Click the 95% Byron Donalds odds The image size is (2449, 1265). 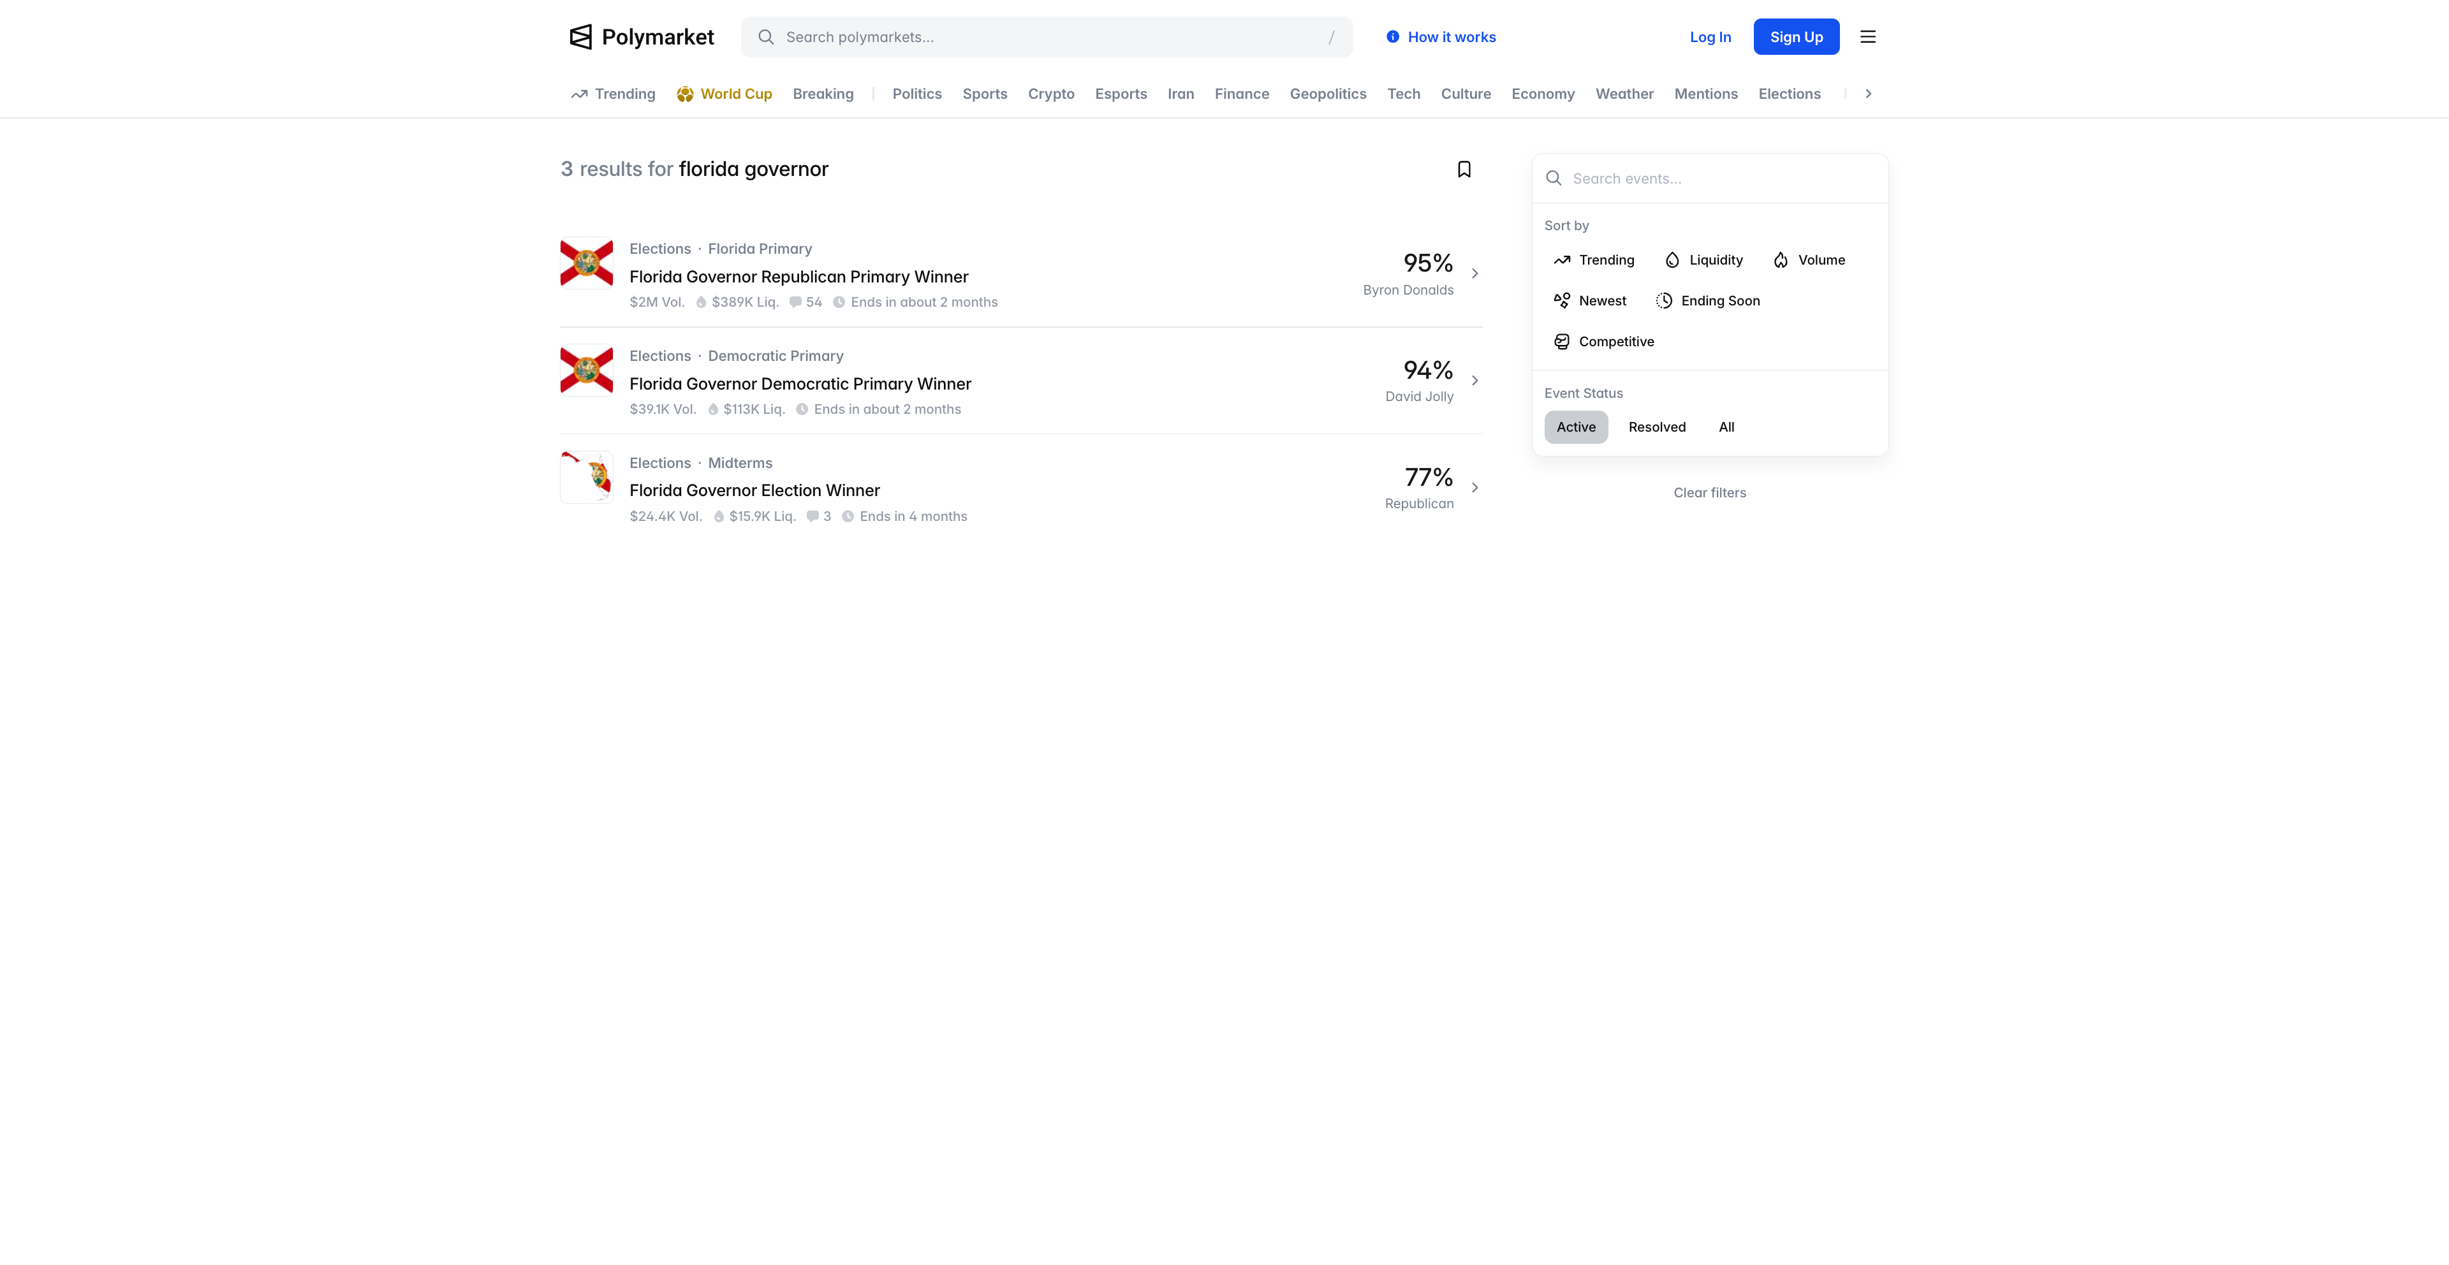[1408, 274]
